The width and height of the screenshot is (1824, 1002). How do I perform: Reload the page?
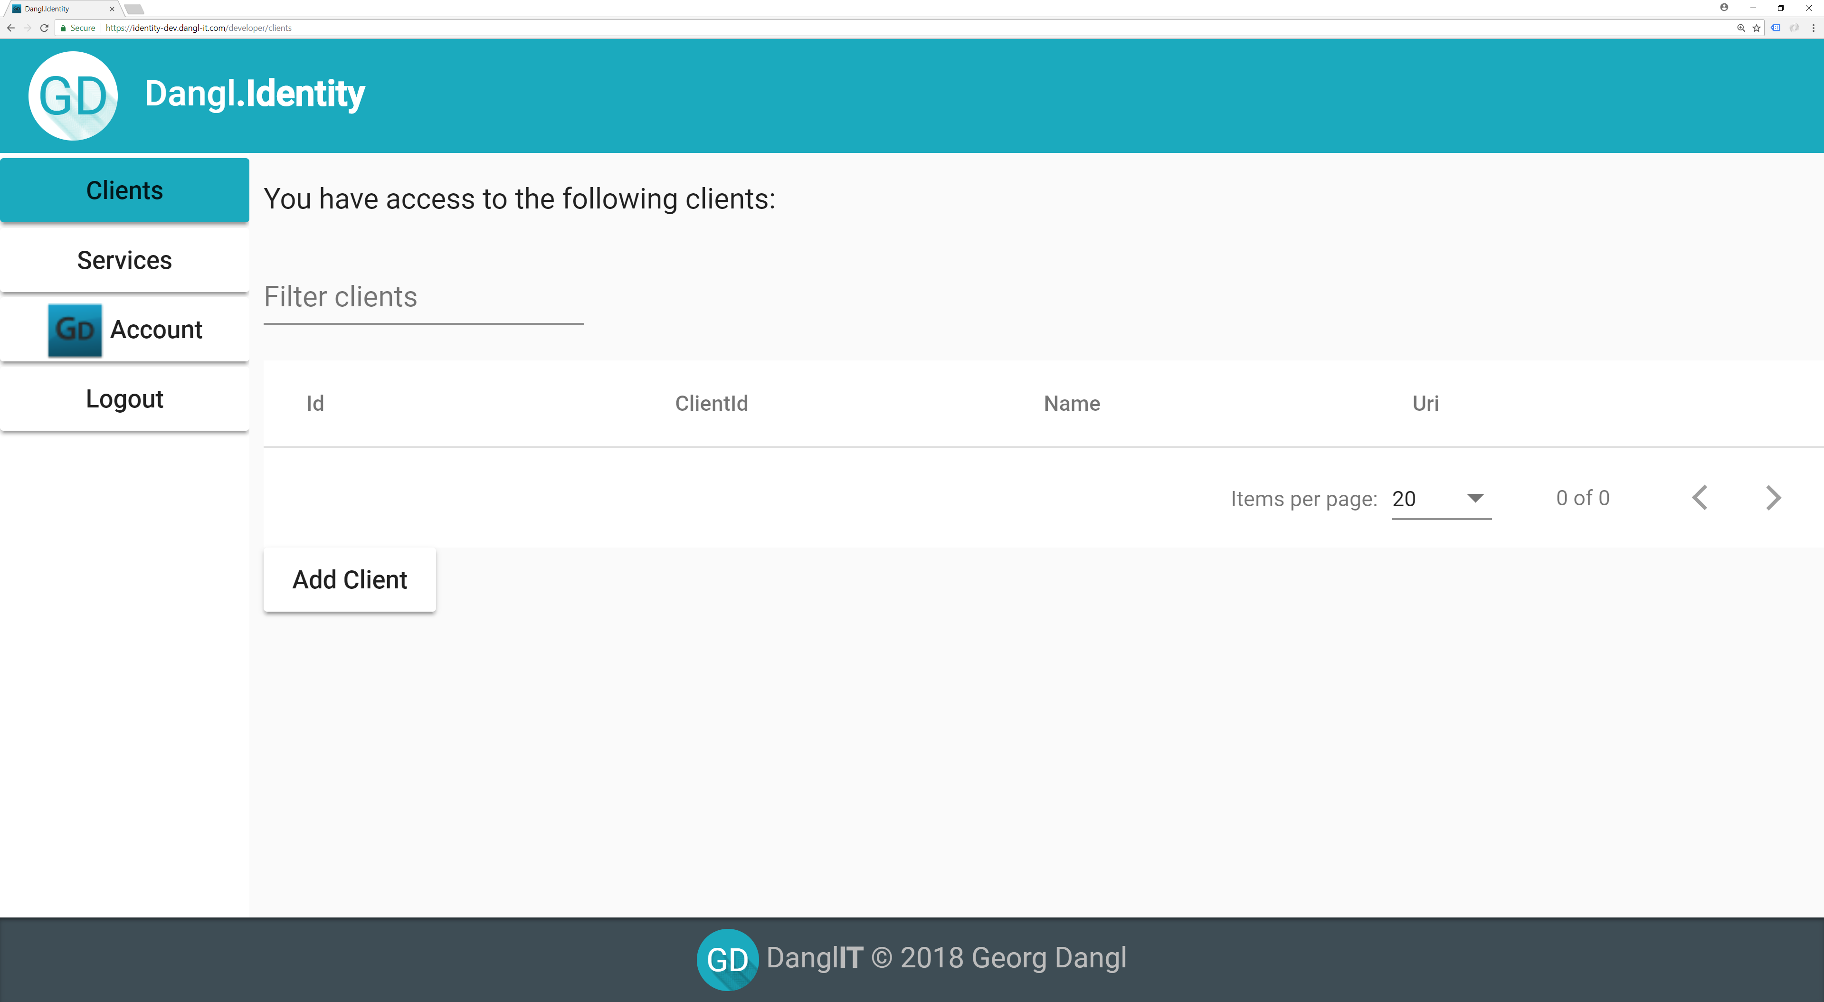coord(44,28)
